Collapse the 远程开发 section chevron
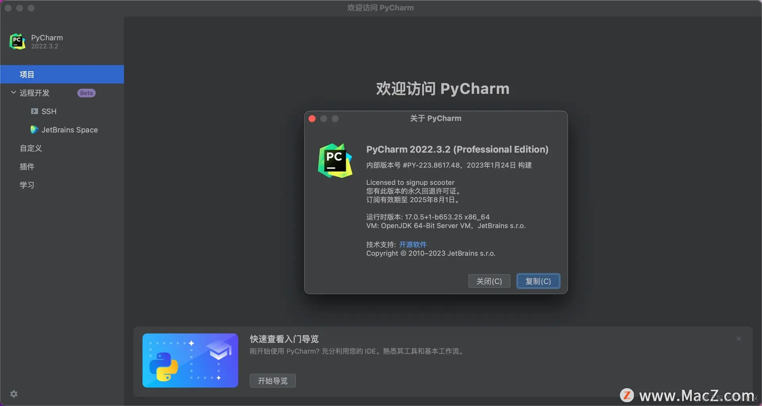Viewport: 762px width, 406px height. pos(13,93)
